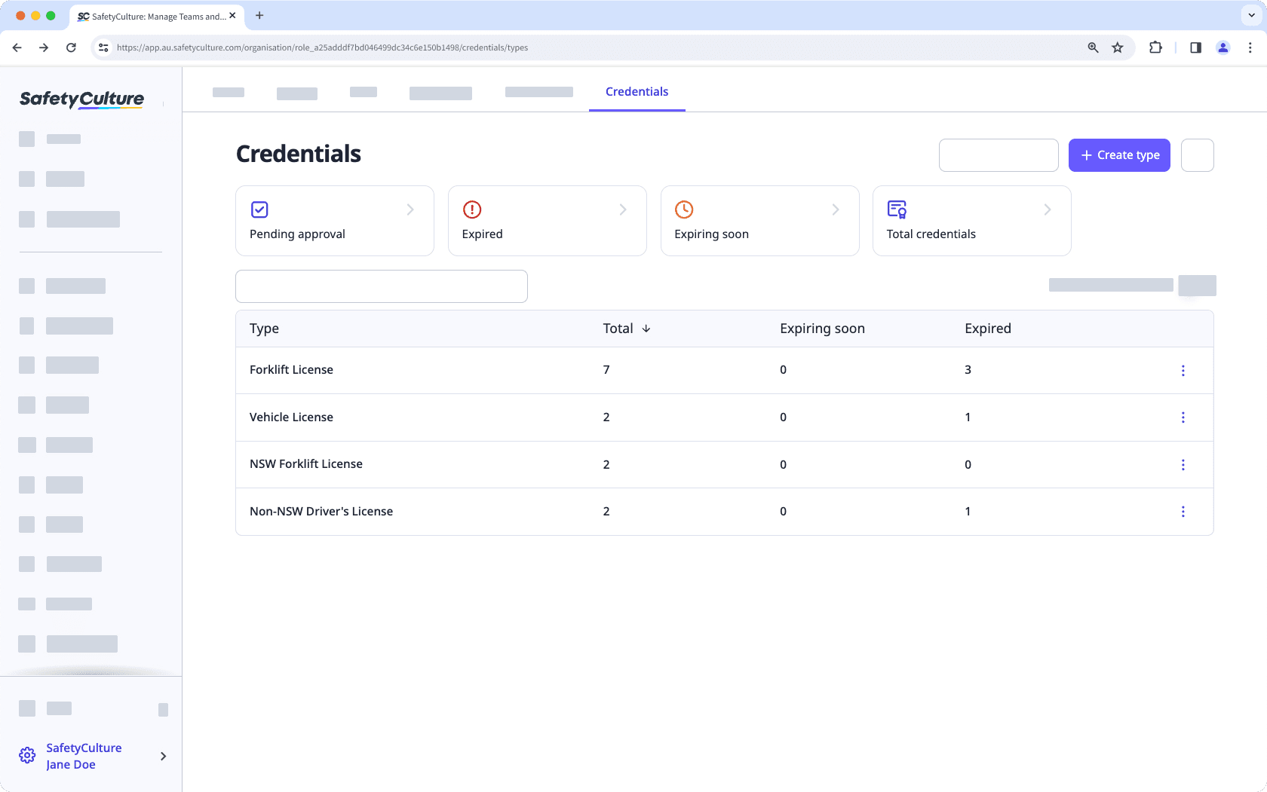Click the Create type button
The width and height of the screenshot is (1267, 792).
(1119, 154)
